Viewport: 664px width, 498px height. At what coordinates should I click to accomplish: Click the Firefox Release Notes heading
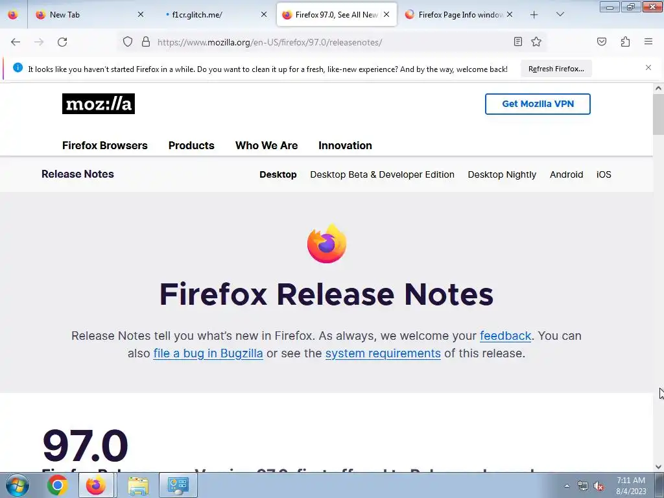click(327, 294)
